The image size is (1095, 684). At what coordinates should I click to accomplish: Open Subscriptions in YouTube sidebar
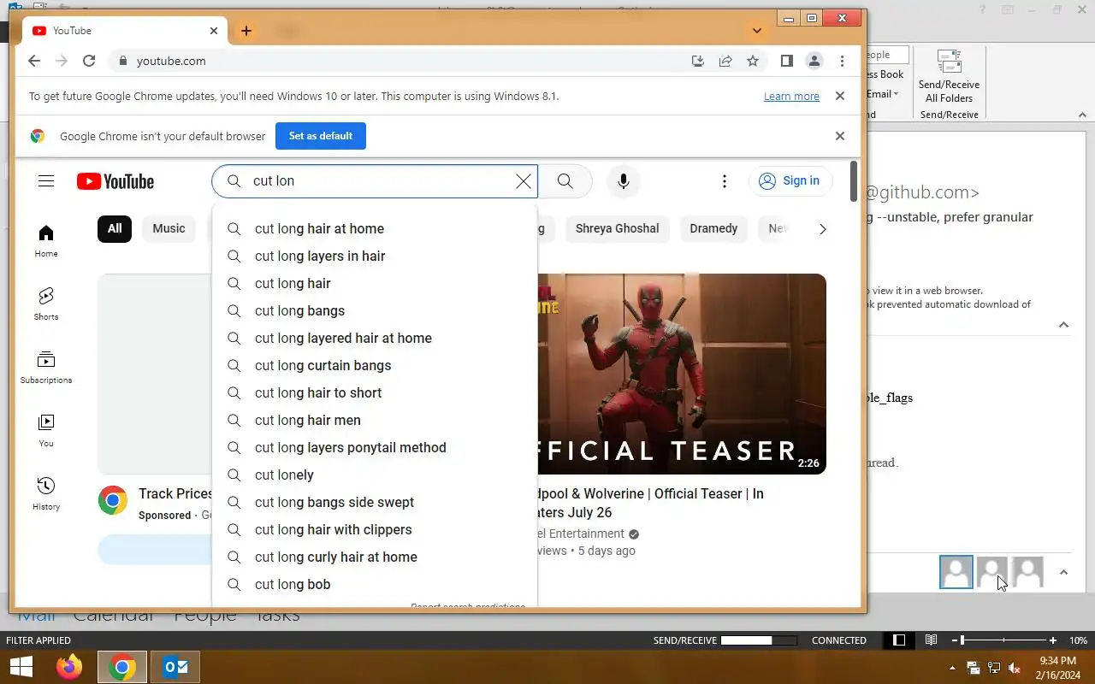(46, 367)
